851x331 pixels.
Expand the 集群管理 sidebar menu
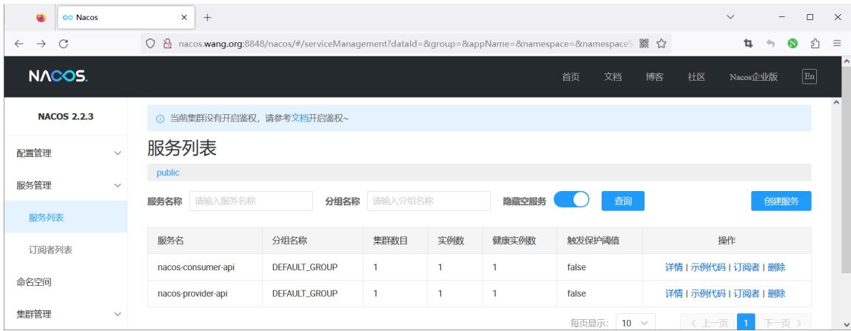(x=66, y=314)
